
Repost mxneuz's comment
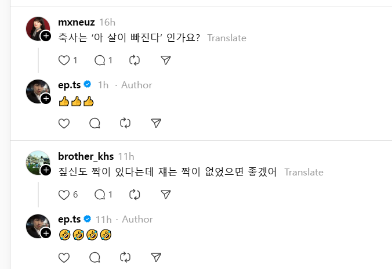[x=135, y=60]
